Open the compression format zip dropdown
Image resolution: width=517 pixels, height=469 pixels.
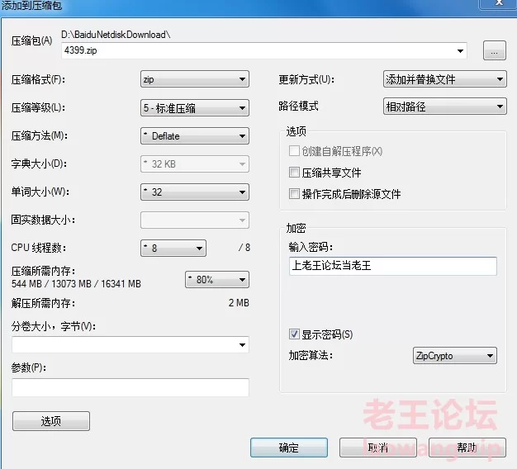pyautogui.click(x=195, y=79)
